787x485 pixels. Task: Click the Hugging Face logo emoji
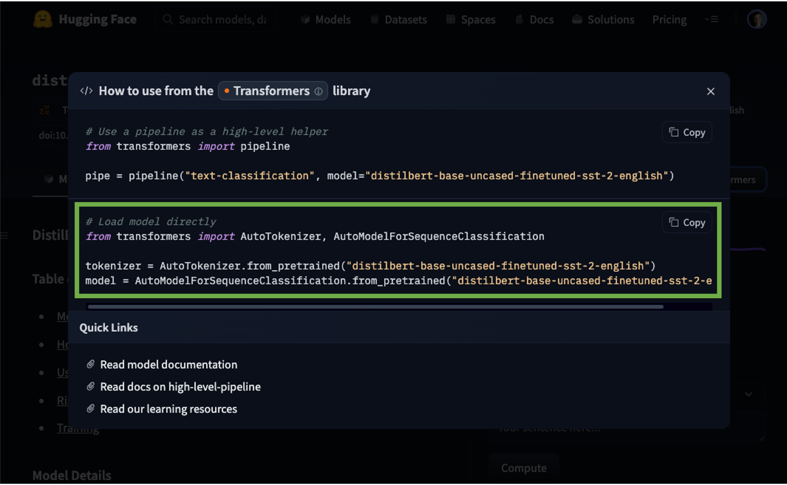point(43,19)
